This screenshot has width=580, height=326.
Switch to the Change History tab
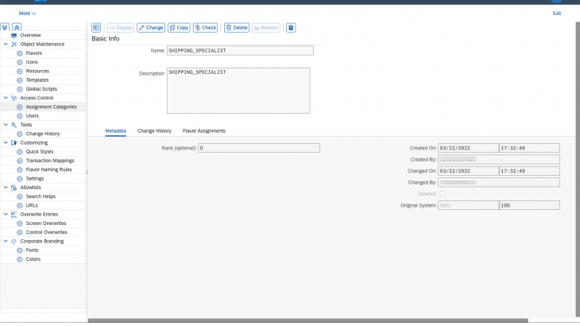[x=154, y=130]
